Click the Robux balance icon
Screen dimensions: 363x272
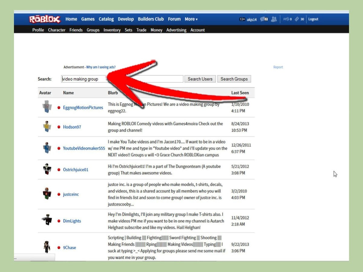286,19
